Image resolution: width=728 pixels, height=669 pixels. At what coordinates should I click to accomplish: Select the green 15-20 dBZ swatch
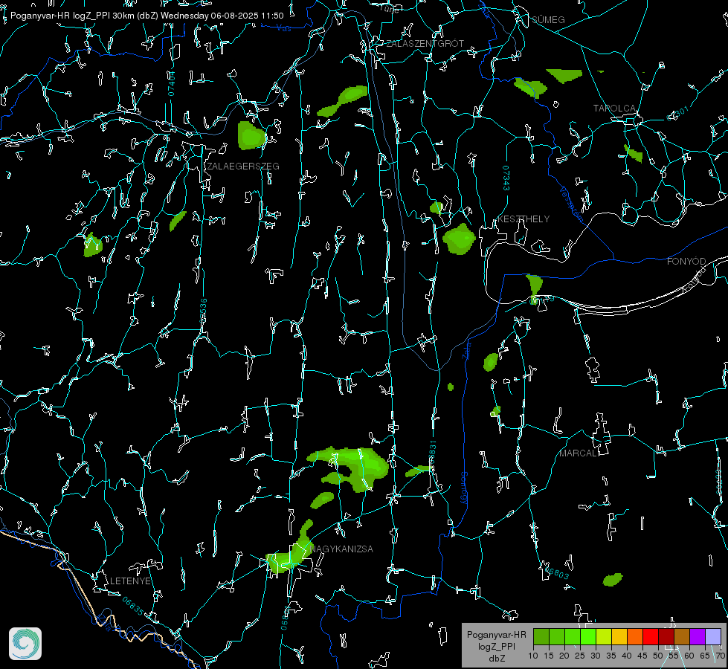coord(557,636)
